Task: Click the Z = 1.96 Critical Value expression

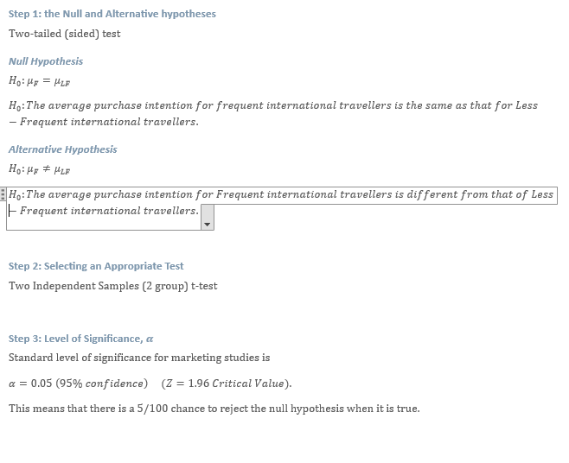Action: tap(227, 384)
